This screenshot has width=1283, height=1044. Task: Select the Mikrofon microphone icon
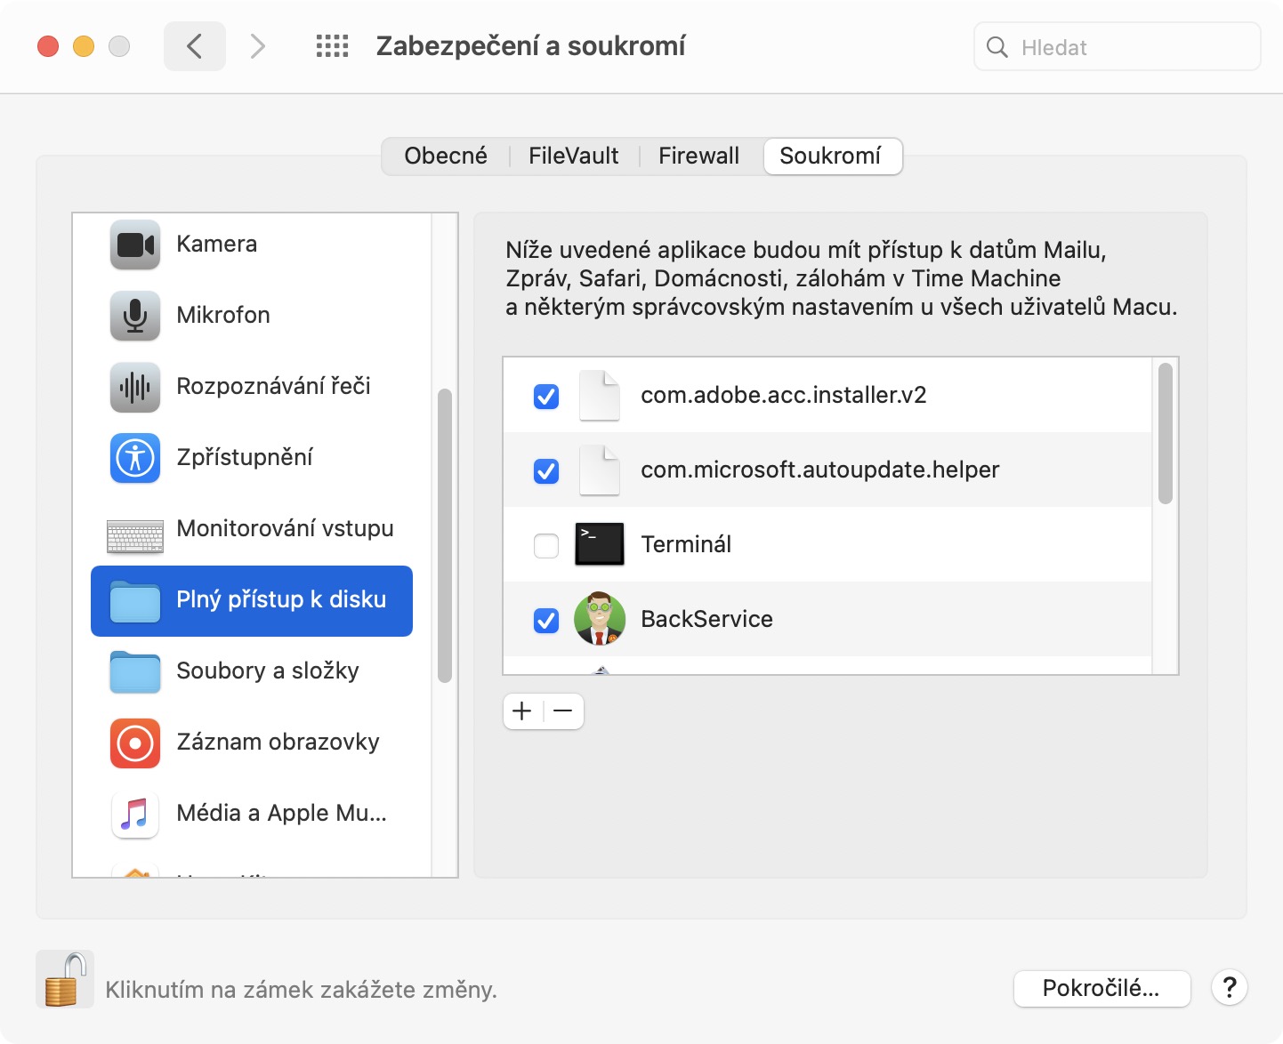click(x=135, y=316)
